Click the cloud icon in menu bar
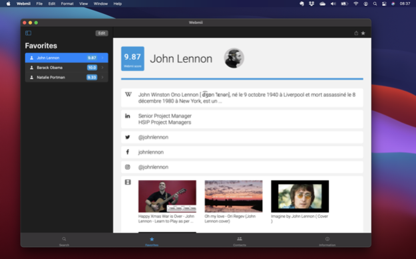The width and height of the screenshot is (416, 259). pyautogui.click(x=322, y=4)
